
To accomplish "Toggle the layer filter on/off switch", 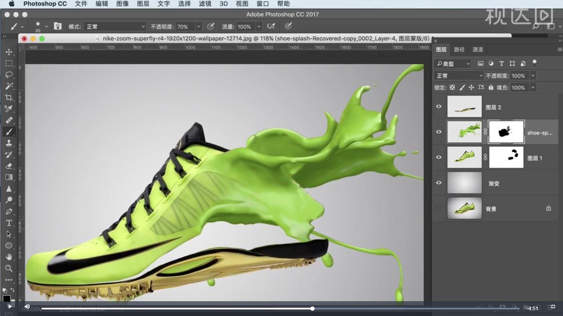I will pos(535,63).
